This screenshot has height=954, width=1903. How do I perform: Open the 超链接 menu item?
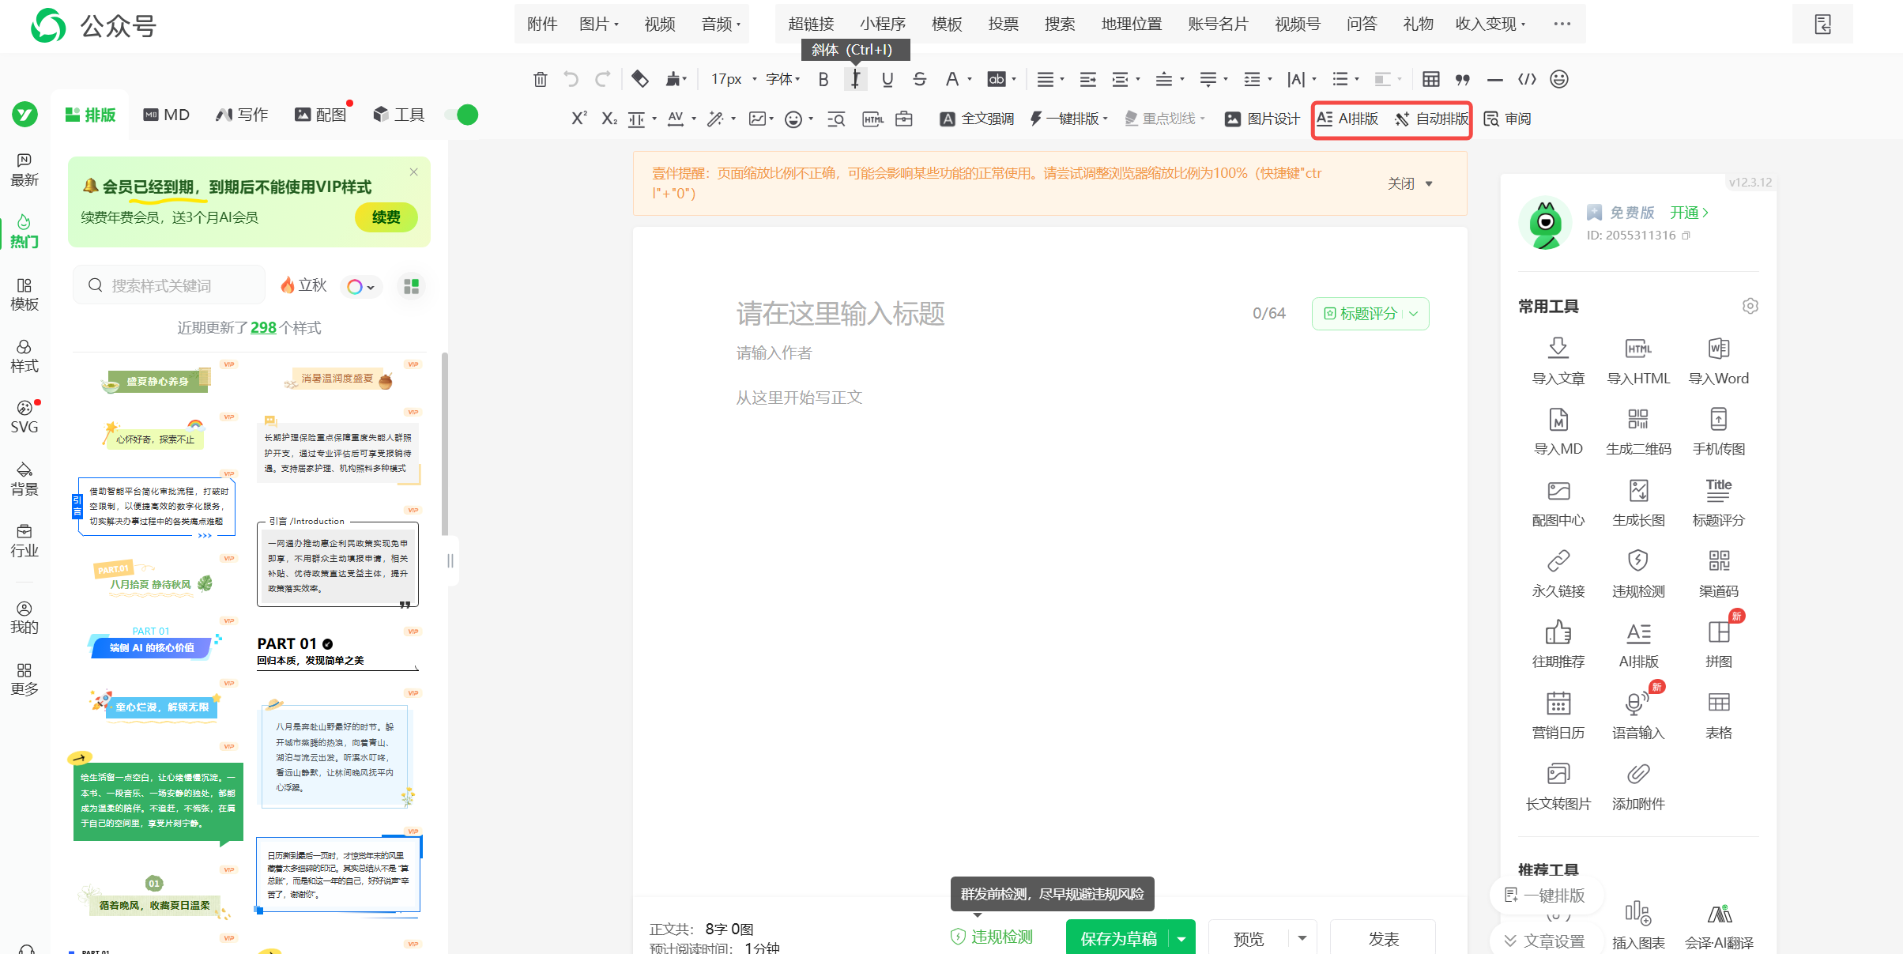811,25
